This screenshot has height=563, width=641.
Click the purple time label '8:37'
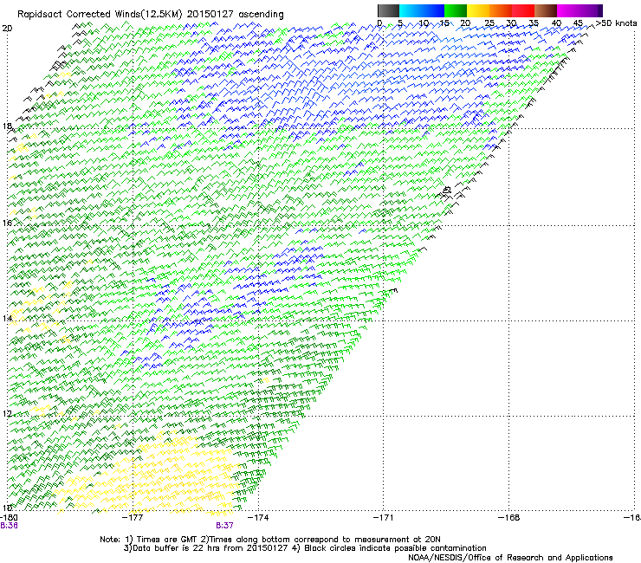224,526
